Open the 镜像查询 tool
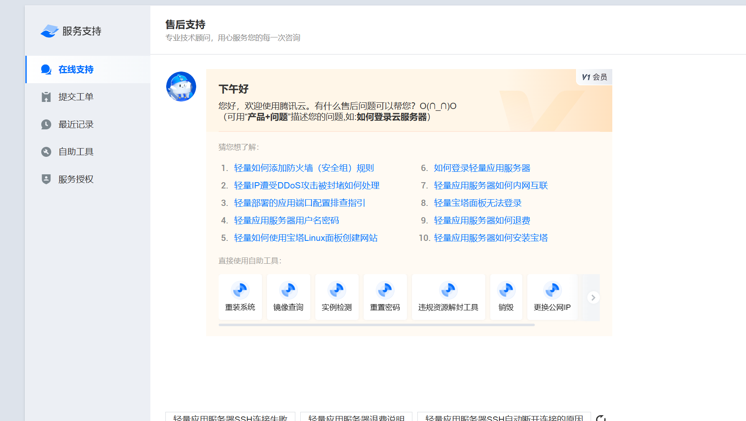 click(288, 297)
